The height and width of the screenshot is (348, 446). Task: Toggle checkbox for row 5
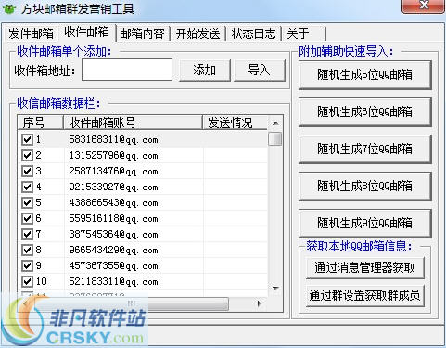27,202
